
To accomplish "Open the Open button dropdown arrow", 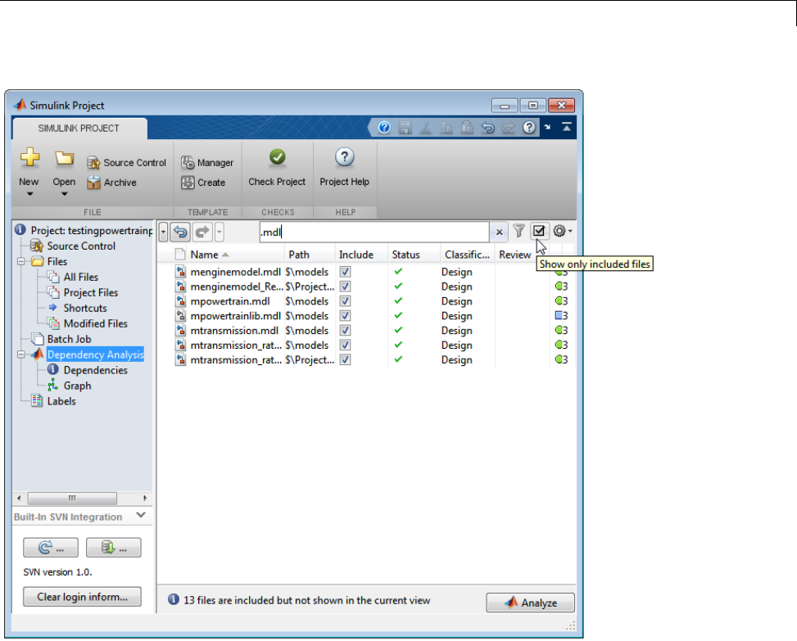I will click(x=64, y=194).
